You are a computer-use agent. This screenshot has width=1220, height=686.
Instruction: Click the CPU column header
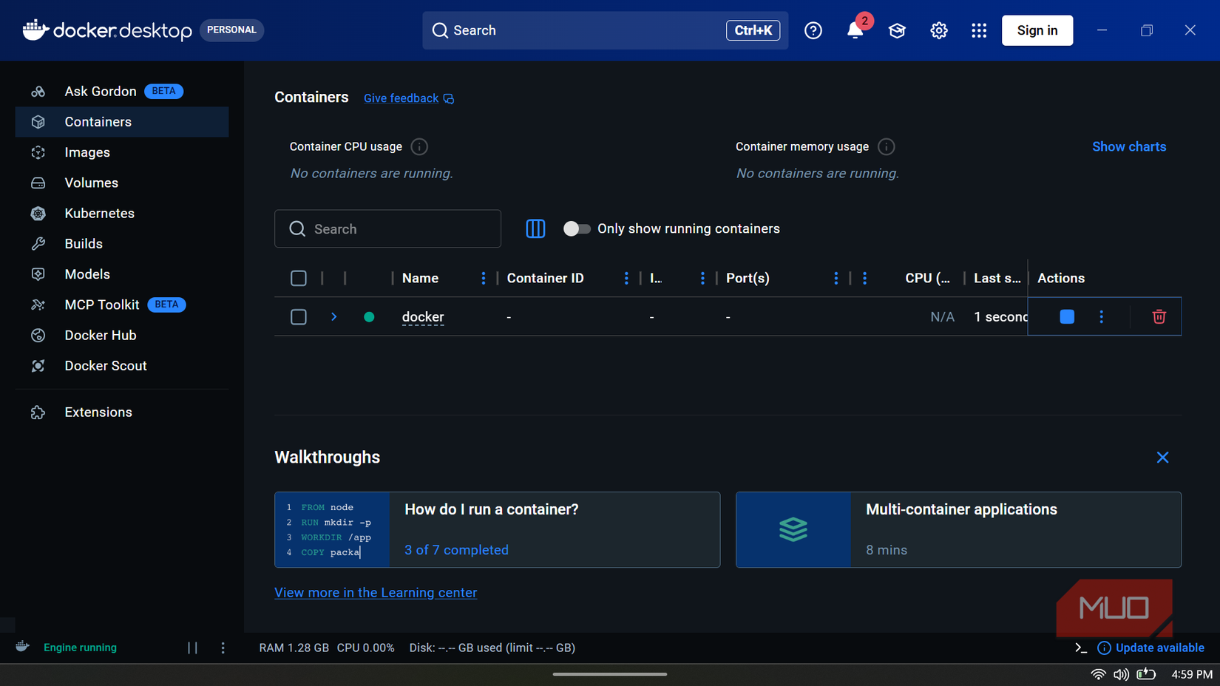point(927,278)
